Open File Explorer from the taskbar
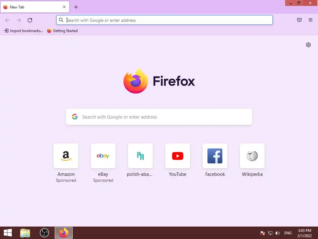 tap(25, 233)
